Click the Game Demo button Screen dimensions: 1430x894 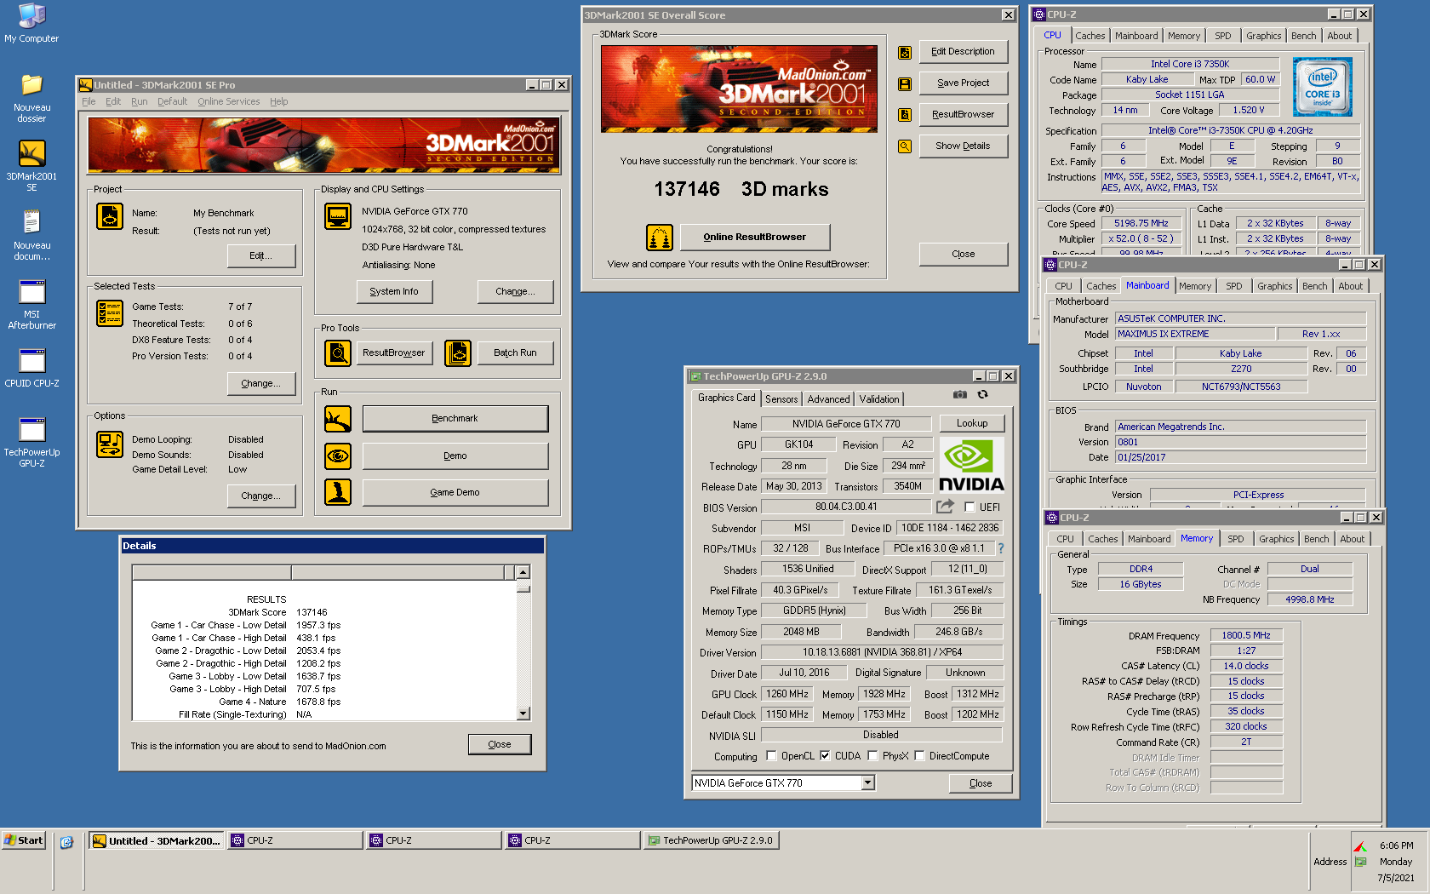(x=455, y=492)
